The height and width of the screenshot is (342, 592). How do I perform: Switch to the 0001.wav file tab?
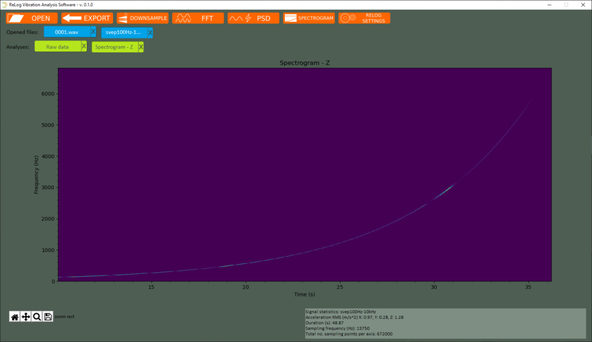(x=67, y=32)
